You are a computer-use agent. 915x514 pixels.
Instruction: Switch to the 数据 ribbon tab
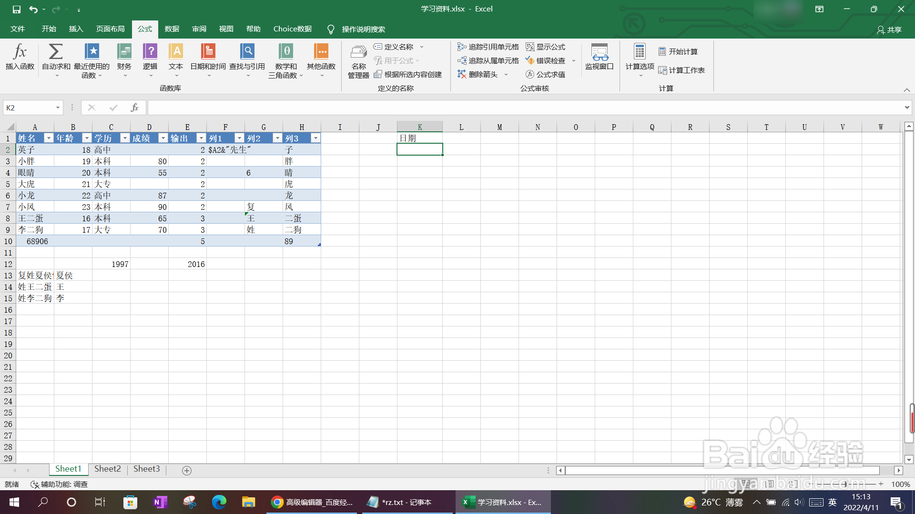click(172, 29)
